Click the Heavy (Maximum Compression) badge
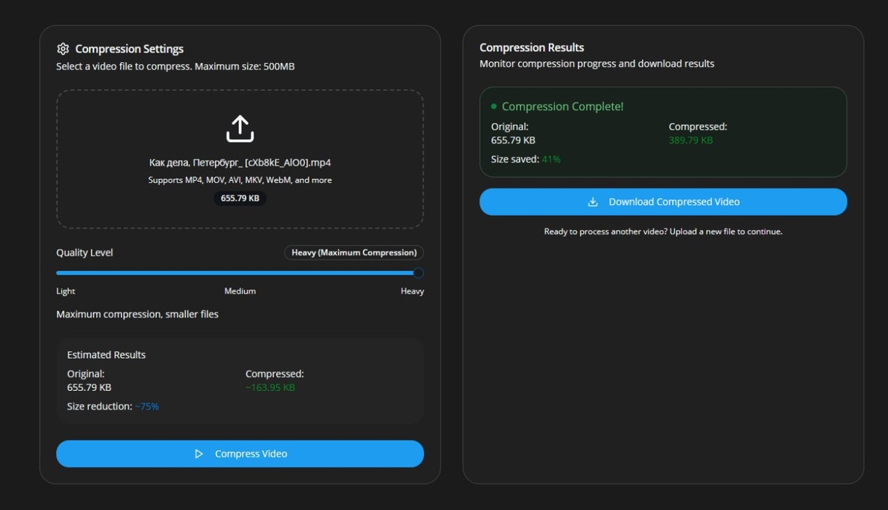This screenshot has height=510, width=888. [354, 253]
